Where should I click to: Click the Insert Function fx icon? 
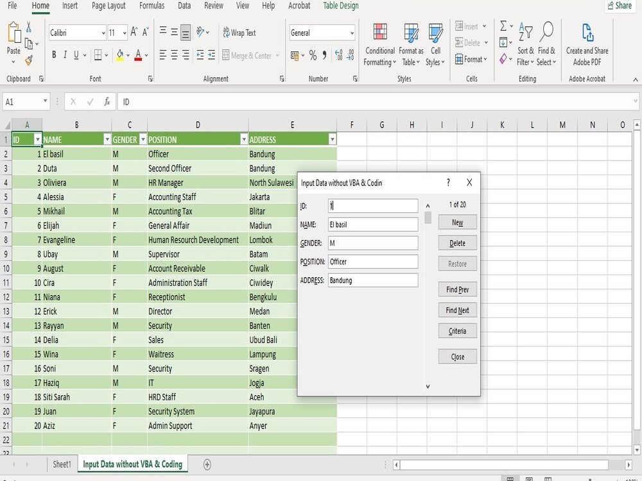tap(107, 101)
